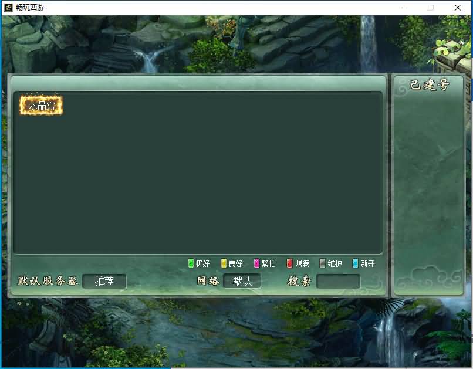Click the 默认服务器 label
473x369 pixels.
(48, 281)
